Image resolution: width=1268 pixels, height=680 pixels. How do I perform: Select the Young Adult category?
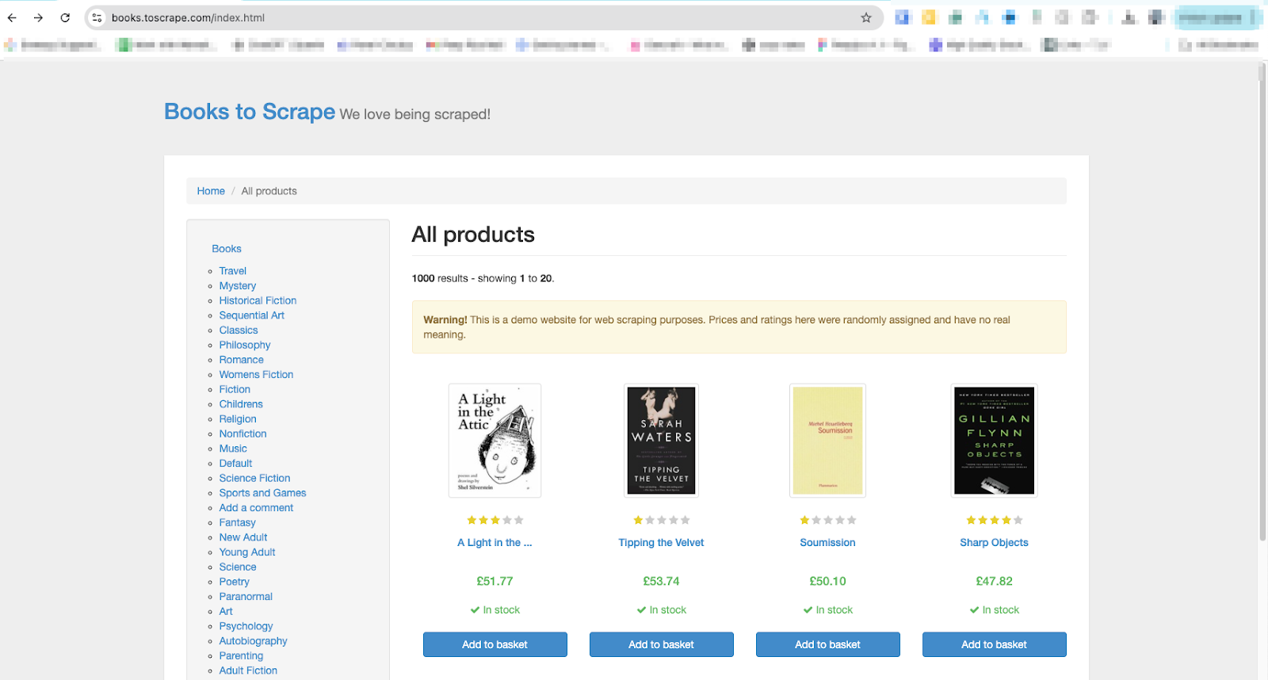point(247,552)
